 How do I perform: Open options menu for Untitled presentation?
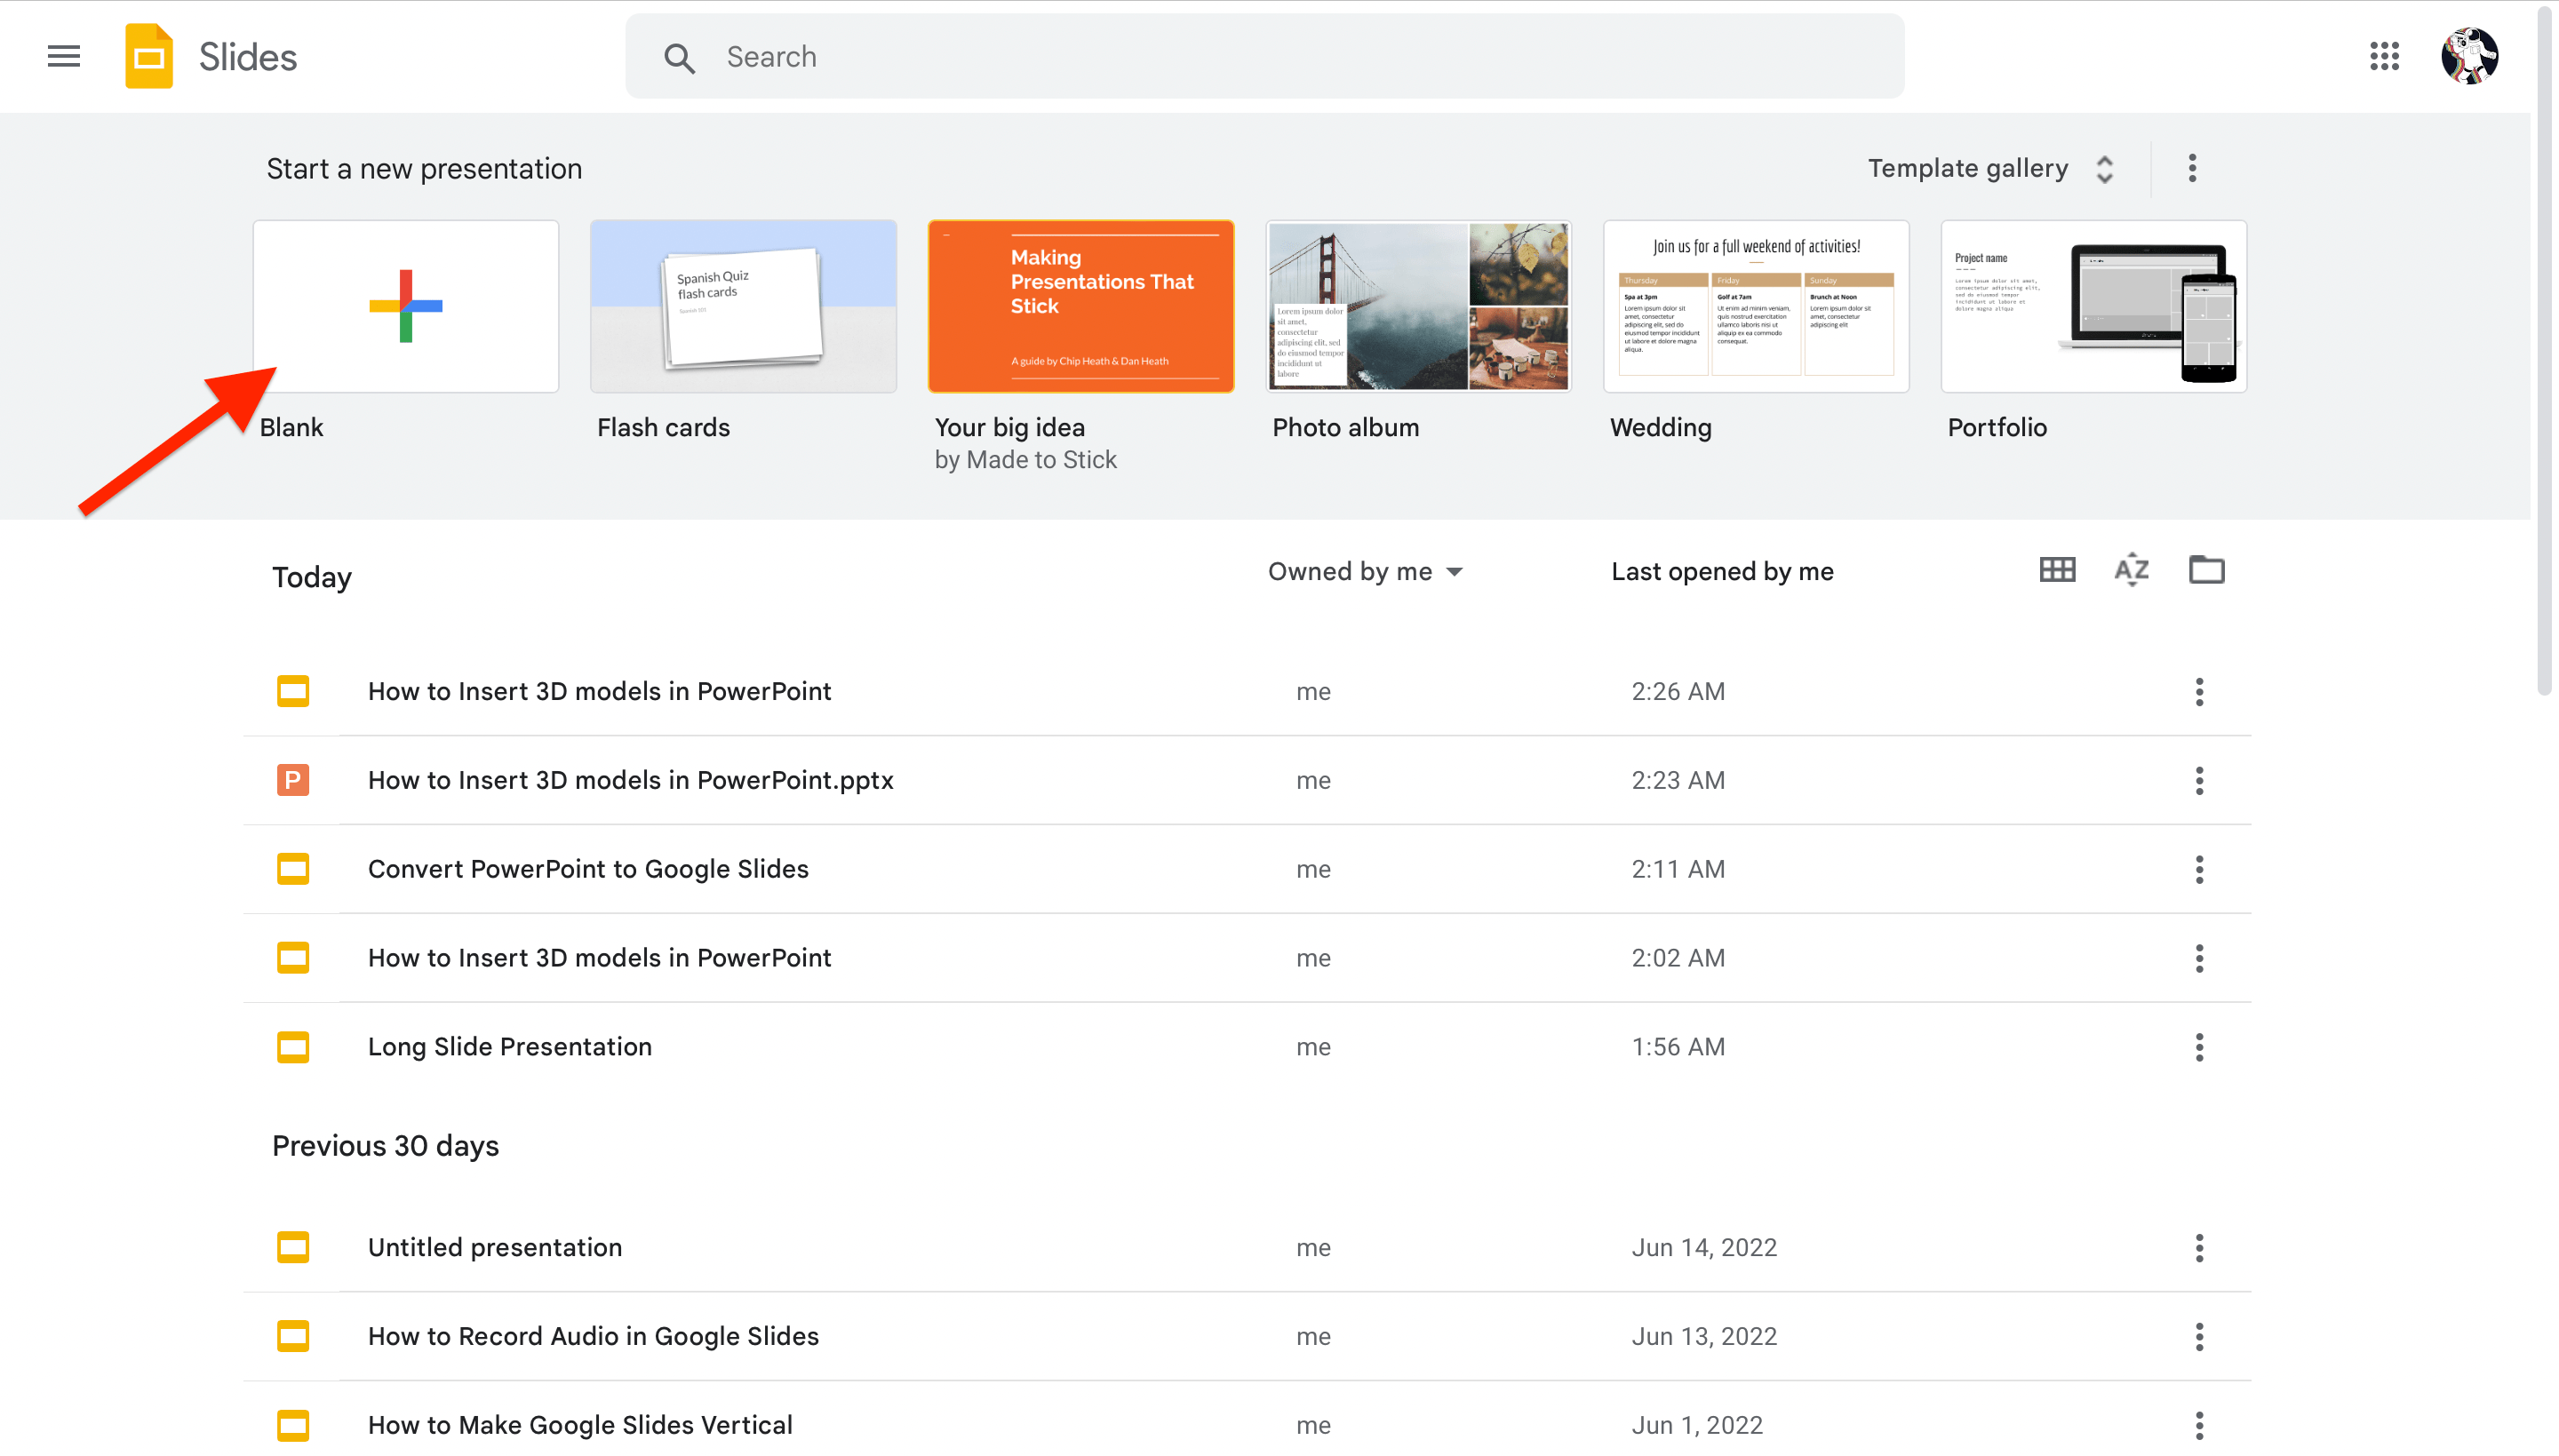point(2198,1247)
